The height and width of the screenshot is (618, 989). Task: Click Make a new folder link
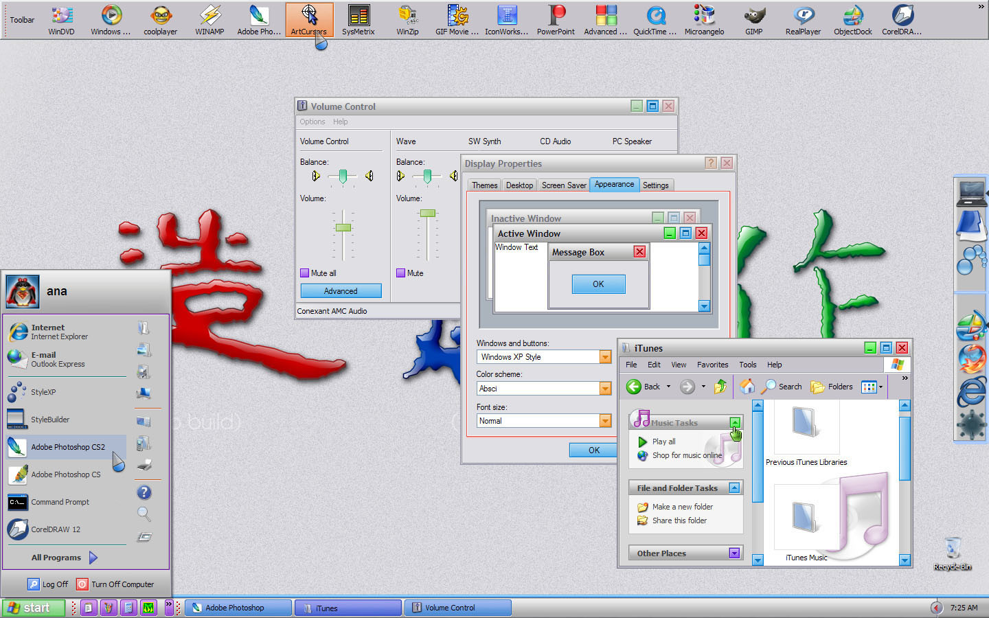(x=682, y=507)
